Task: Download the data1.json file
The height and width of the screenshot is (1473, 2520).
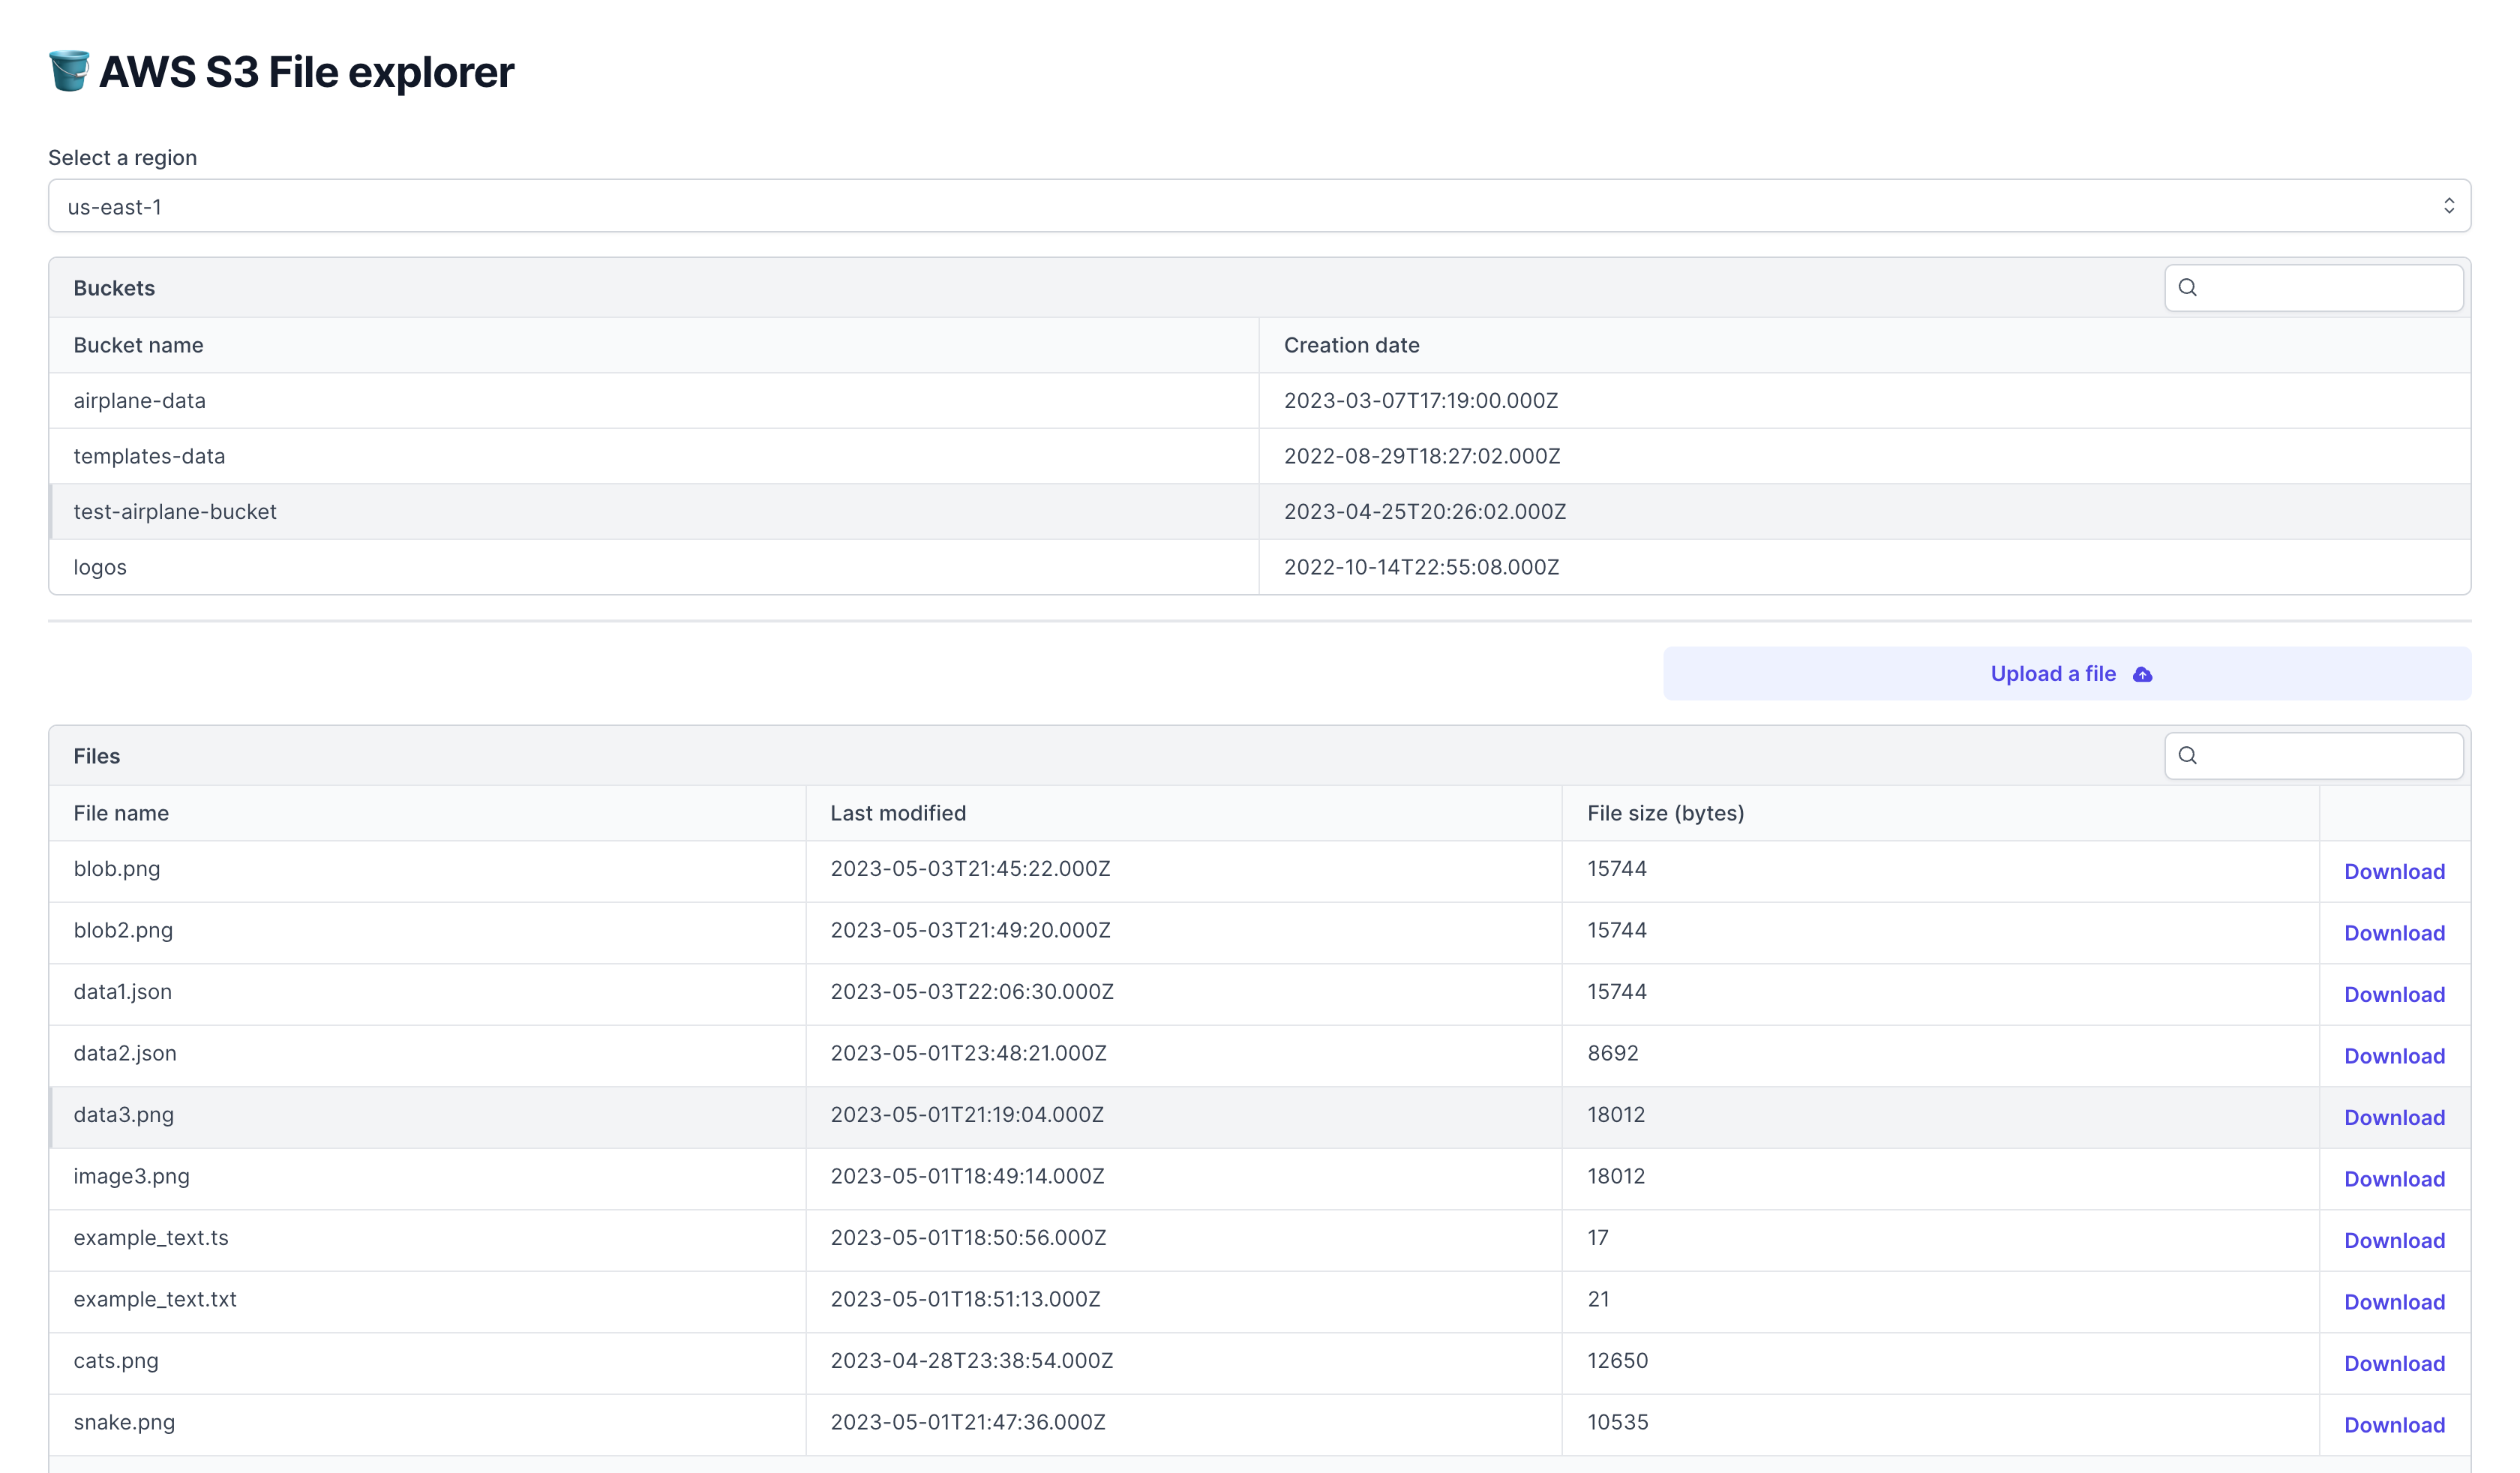Action: pos(2394,995)
